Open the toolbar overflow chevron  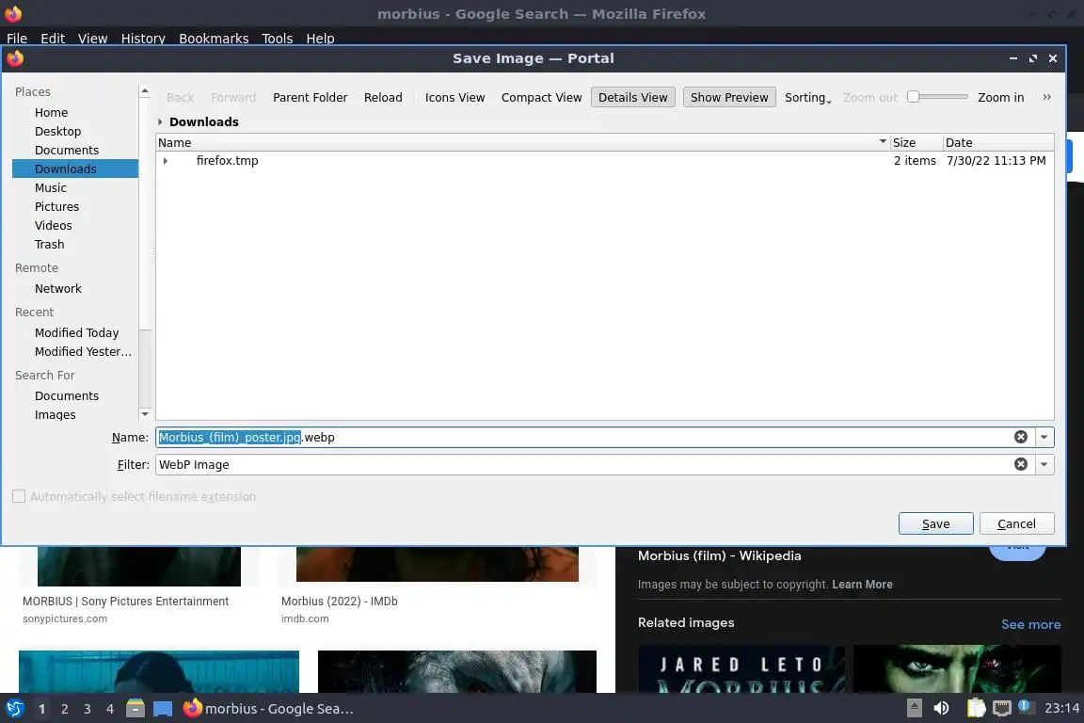click(1046, 97)
